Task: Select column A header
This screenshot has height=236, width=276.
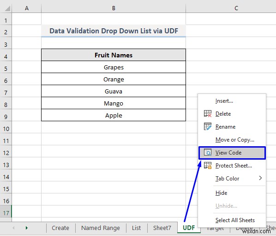Action: point(27,8)
